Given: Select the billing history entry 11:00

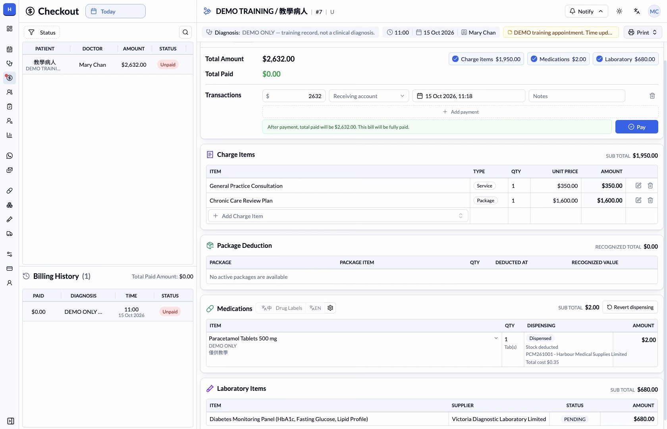Looking at the screenshot, I should click(x=108, y=311).
